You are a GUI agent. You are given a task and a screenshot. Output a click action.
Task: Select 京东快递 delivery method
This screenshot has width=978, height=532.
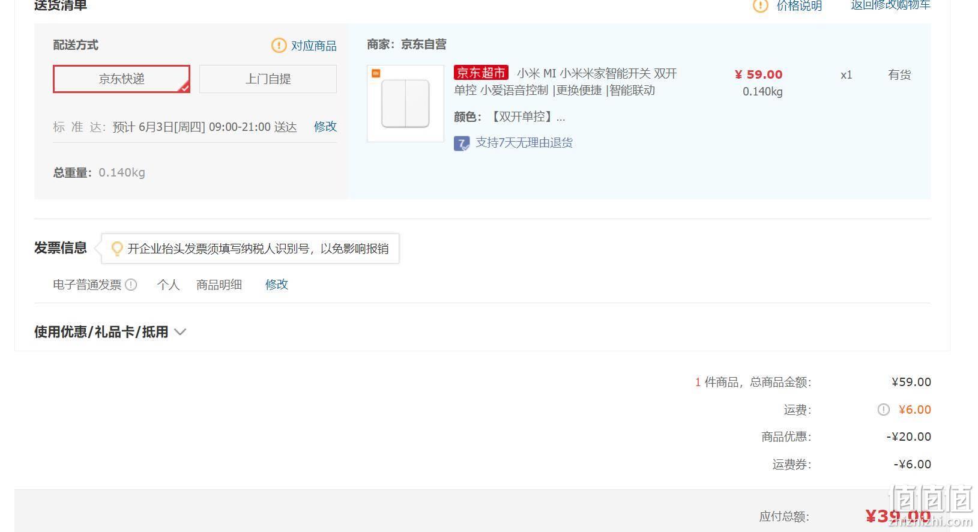click(121, 79)
